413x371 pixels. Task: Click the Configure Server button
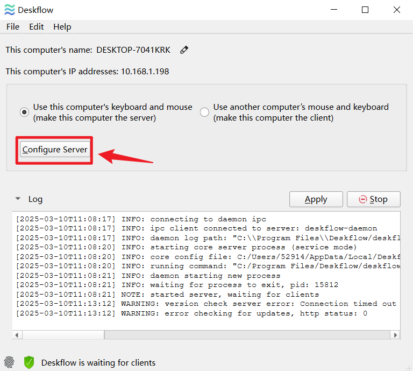click(x=55, y=150)
